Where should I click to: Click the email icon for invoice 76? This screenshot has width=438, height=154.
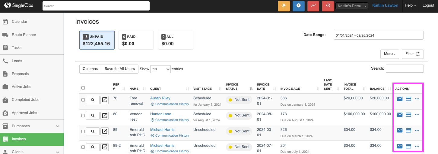pyautogui.click(x=400, y=99)
